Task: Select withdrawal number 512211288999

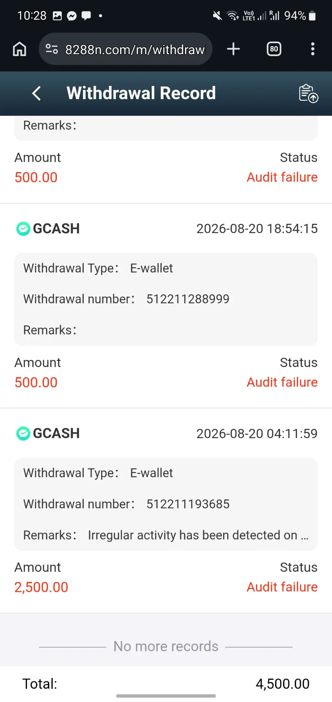Action: coord(188,299)
